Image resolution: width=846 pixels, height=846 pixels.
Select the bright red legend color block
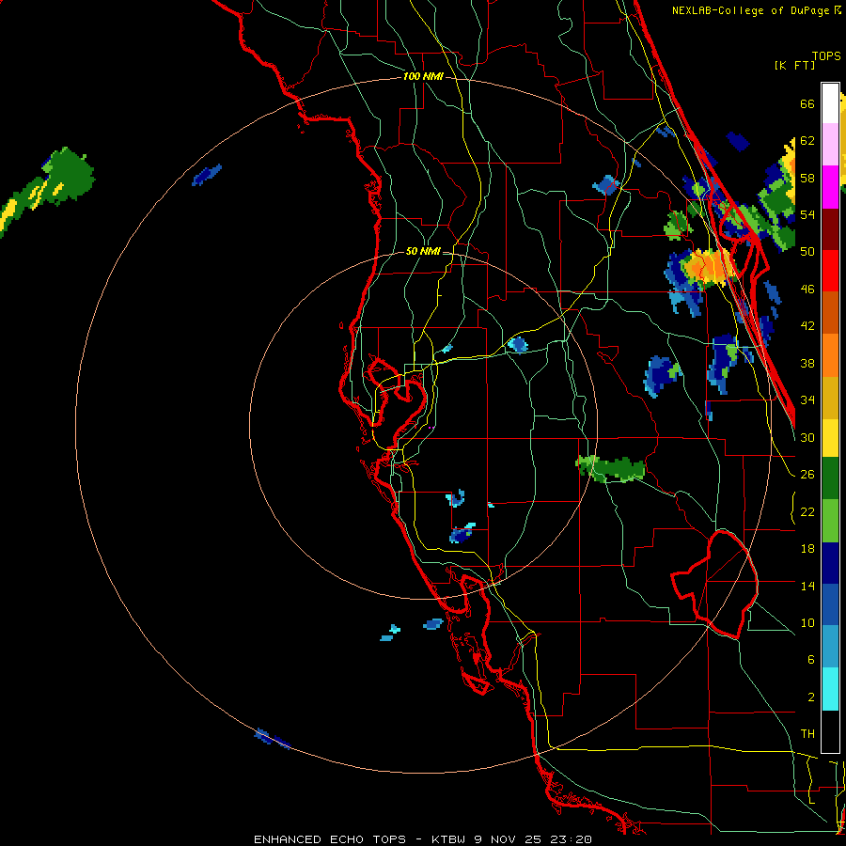[830, 271]
